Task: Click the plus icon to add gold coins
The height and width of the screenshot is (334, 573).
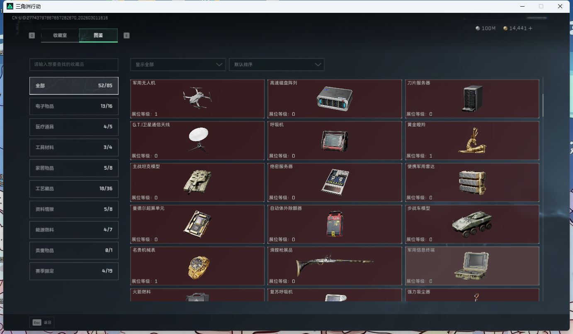Action: coord(531,28)
